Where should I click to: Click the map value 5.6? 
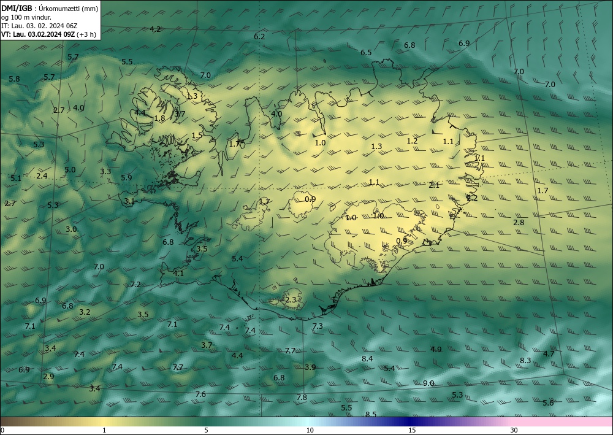(548, 402)
